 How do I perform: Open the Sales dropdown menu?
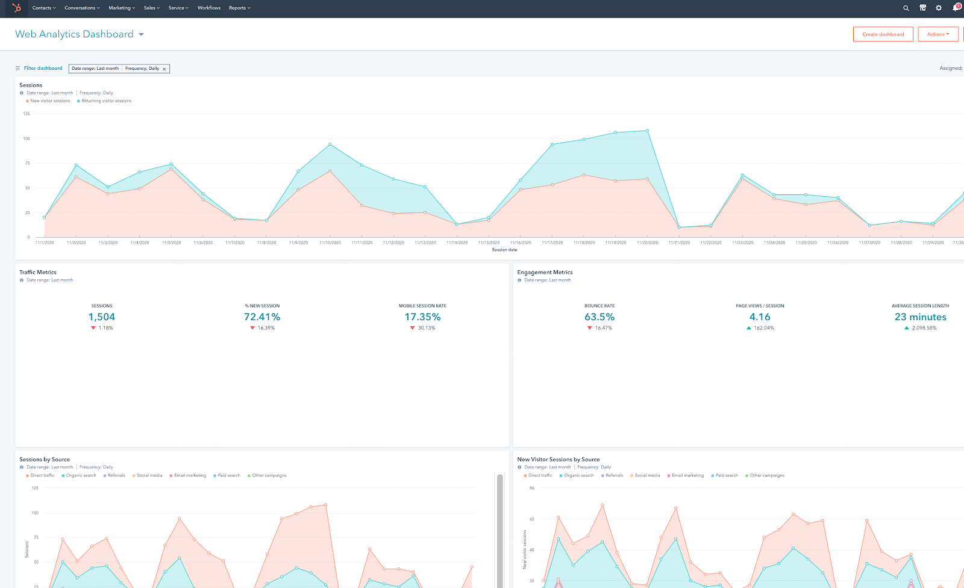[x=152, y=8]
